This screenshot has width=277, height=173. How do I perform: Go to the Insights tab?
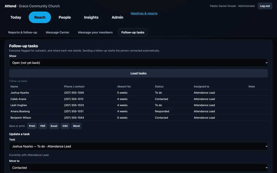91,17
